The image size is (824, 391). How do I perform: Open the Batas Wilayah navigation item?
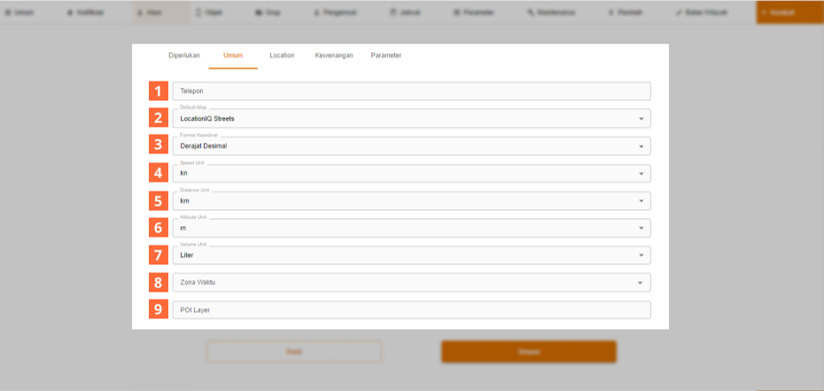click(x=696, y=12)
